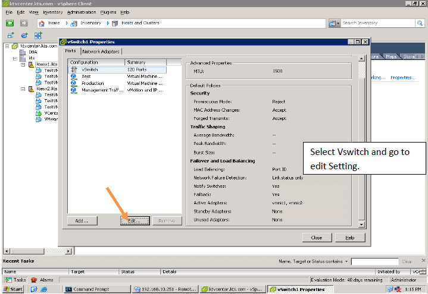Open the File menu
428x294 pixels.
point(9,12)
